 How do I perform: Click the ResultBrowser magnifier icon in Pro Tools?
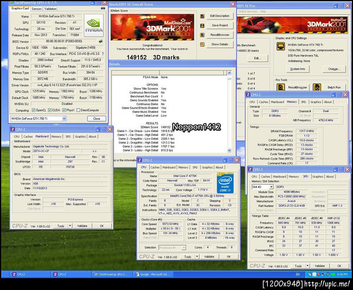pos(281,87)
